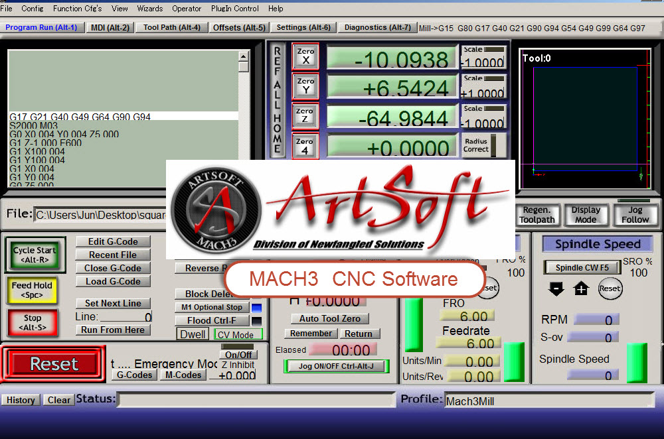This screenshot has height=439, width=664.
Task: Click the toolpath display preview
Action: click(585, 119)
